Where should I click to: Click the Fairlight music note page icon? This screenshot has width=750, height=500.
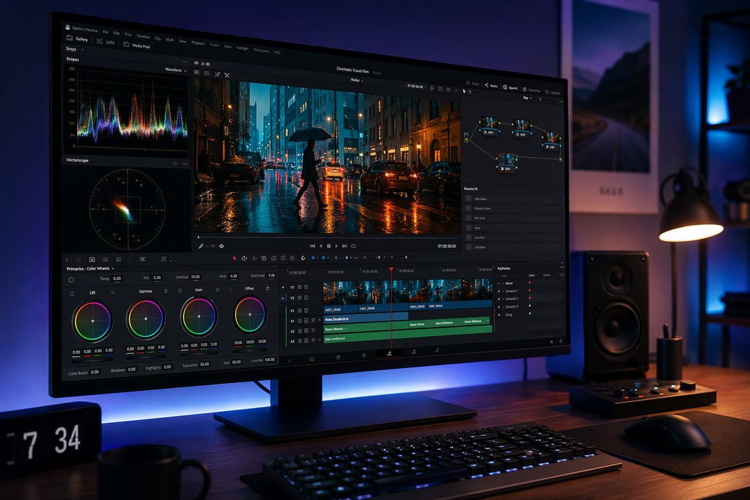click(x=389, y=353)
